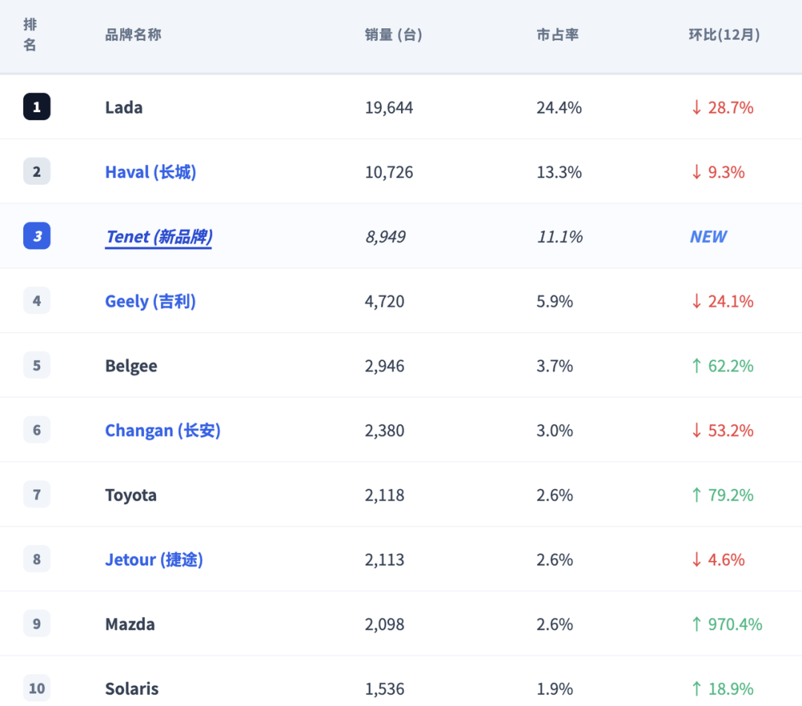Open the Haval (长城) brand link
The width and height of the screenshot is (802, 706).
click(150, 171)
